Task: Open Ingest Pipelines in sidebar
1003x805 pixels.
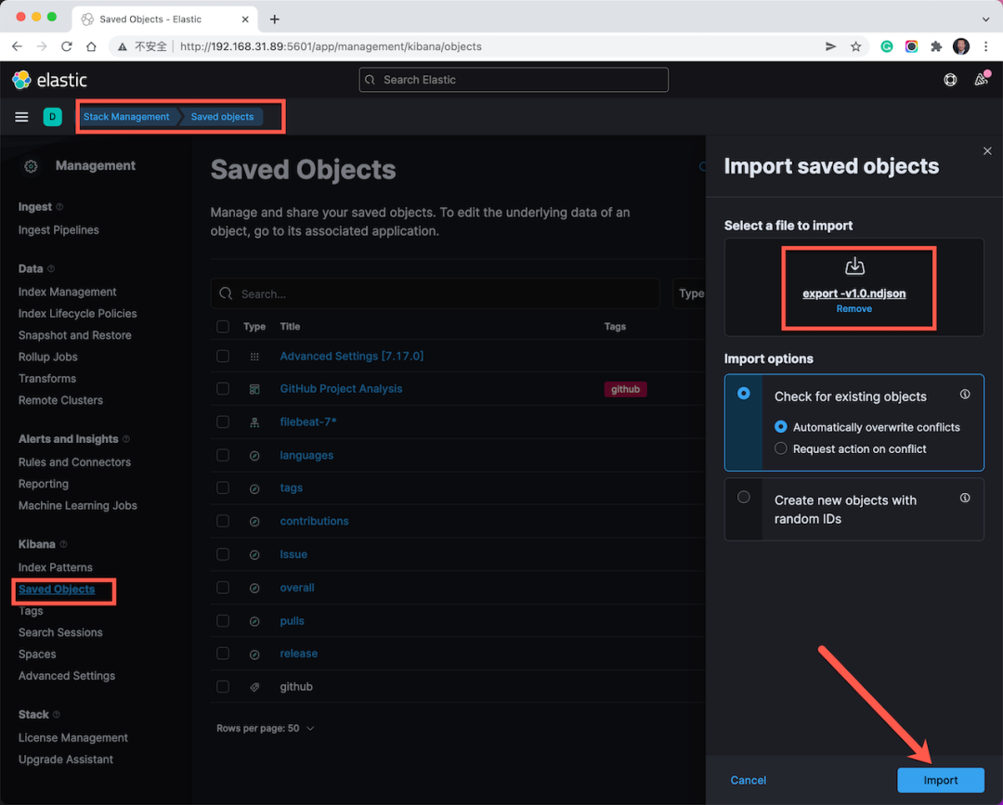Action: (x=59, y=230)
